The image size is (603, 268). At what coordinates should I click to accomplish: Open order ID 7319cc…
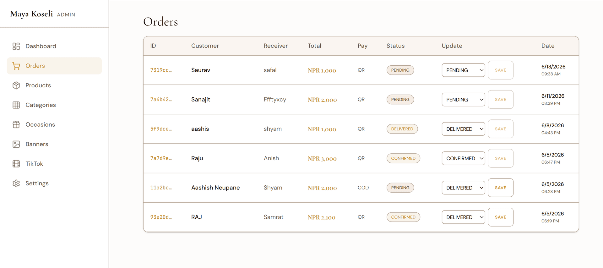(161, 70)
